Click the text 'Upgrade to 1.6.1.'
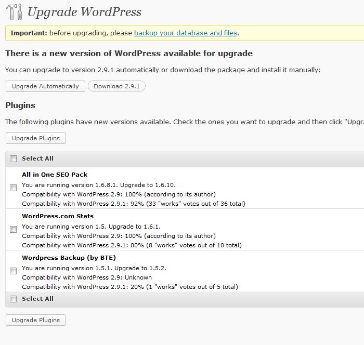The height and width of the screenshot is (345, 364). point(135,227)
